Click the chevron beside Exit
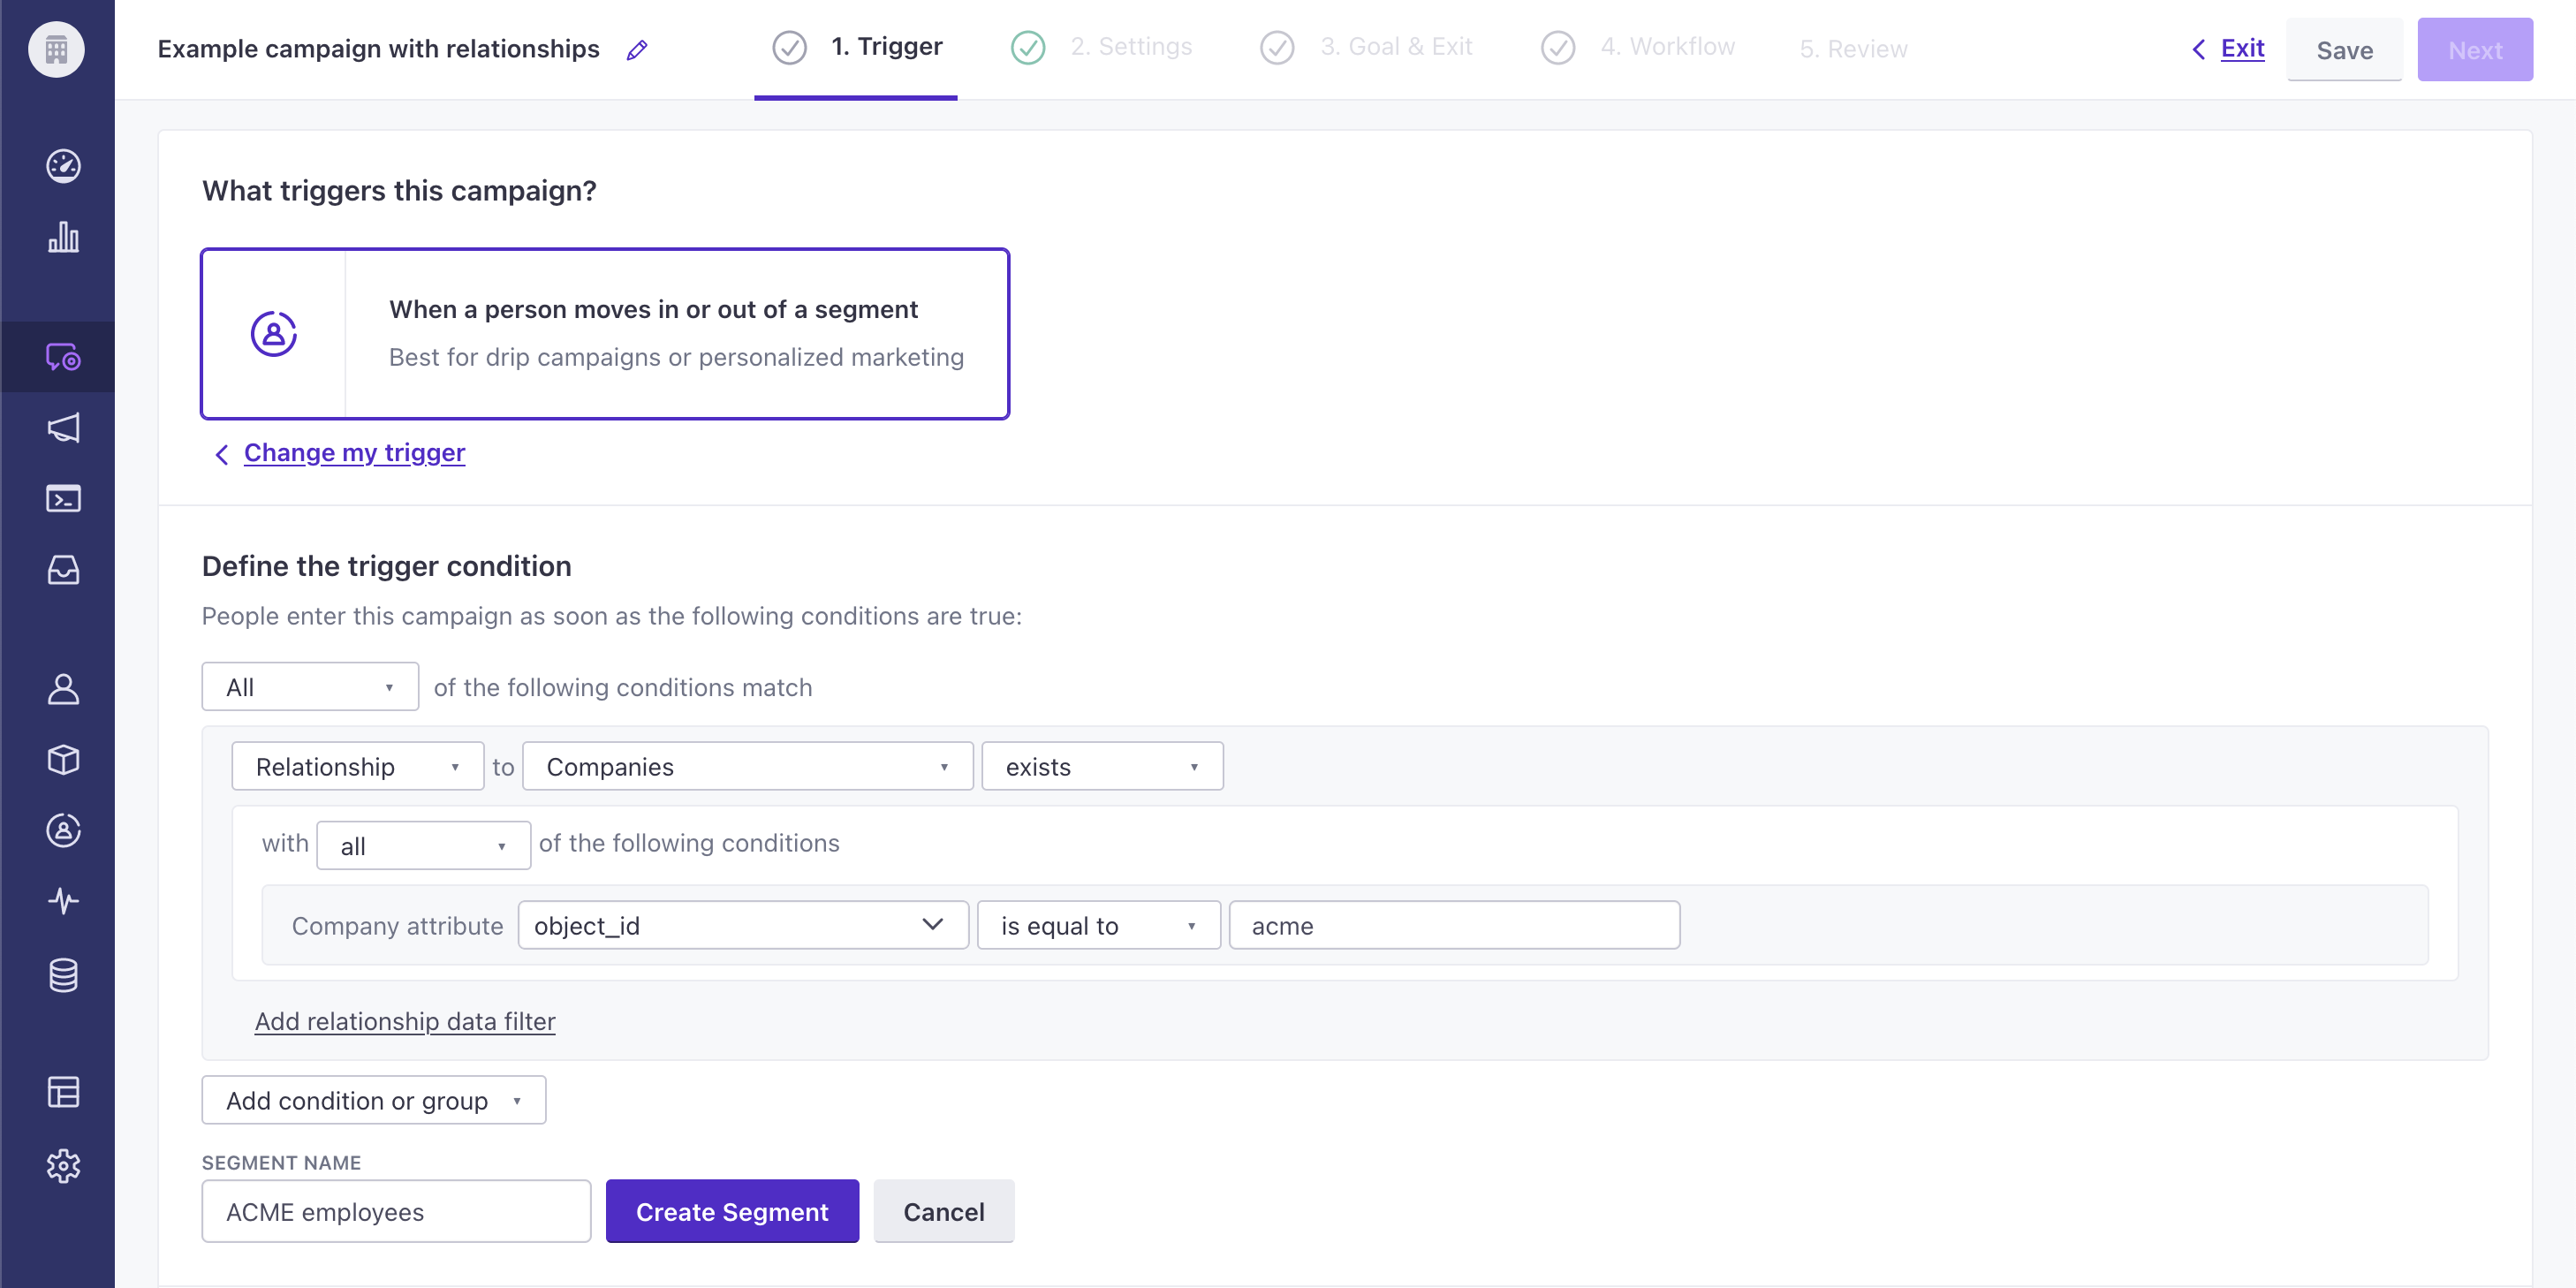 click(2198, 49)
